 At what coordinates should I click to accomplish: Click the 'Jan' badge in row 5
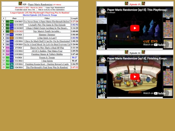coord(7,35)
